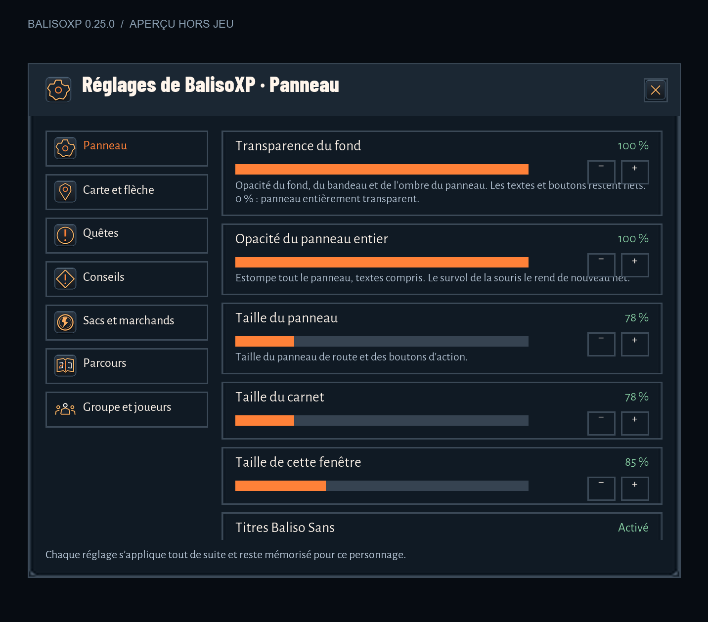Decrease Taille du carnet with minus button
Image resolution: width=708 pixels, height=622 pixels.
pyautogui.click(x=601, y=423)
